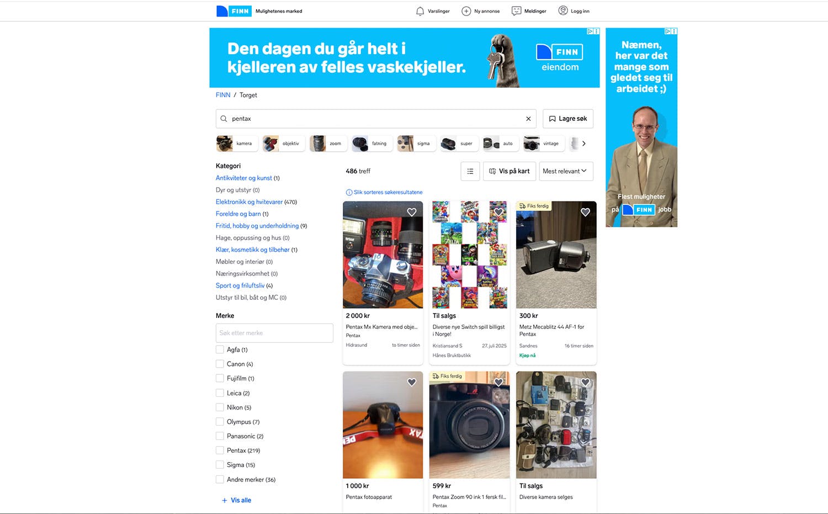Open Antikviteter og kunst category
The height and width of the screenshot is (514, 828).
pyautogui.click(x=244, y=178)
